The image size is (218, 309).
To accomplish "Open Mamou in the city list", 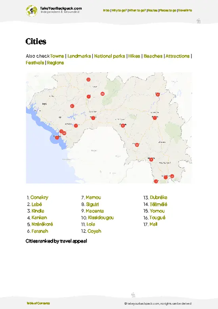I will coord(93,197).
